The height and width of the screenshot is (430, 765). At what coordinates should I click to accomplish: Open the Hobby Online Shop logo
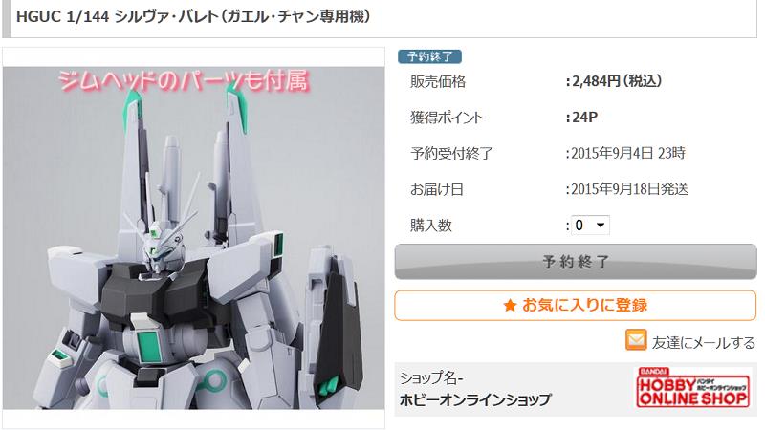click(692, 387)
